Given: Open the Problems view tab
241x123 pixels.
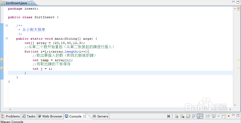Looking at the screenshot, I should tap(11, 116).
